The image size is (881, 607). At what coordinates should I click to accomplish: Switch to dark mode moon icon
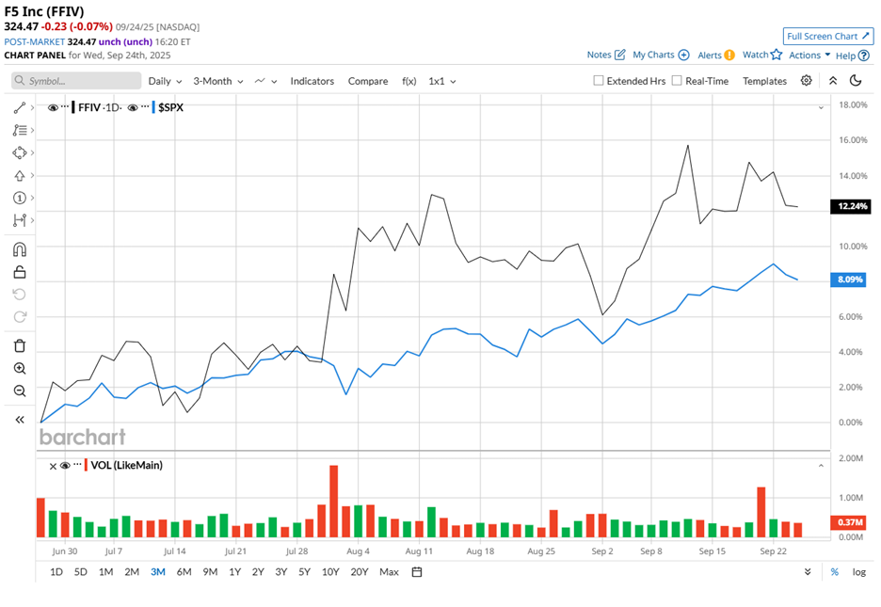click(856, 81)
